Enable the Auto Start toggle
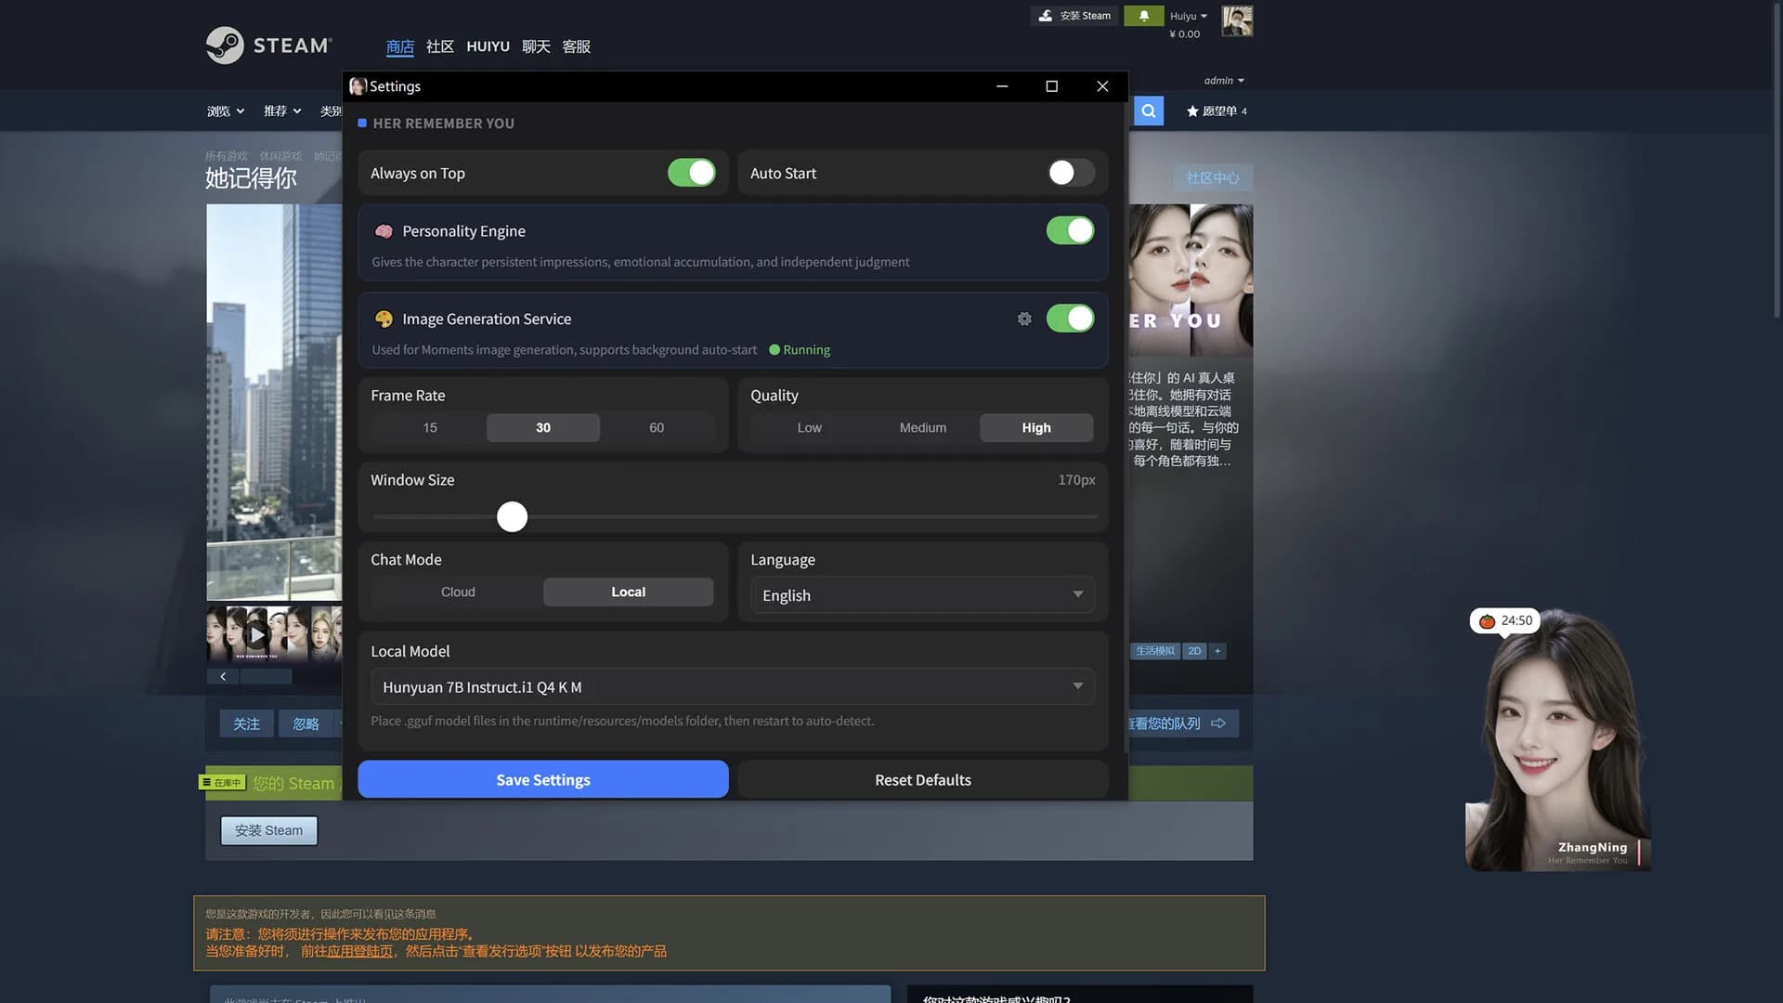This screenshot has height=1003, width=1783. (1071, 173)
